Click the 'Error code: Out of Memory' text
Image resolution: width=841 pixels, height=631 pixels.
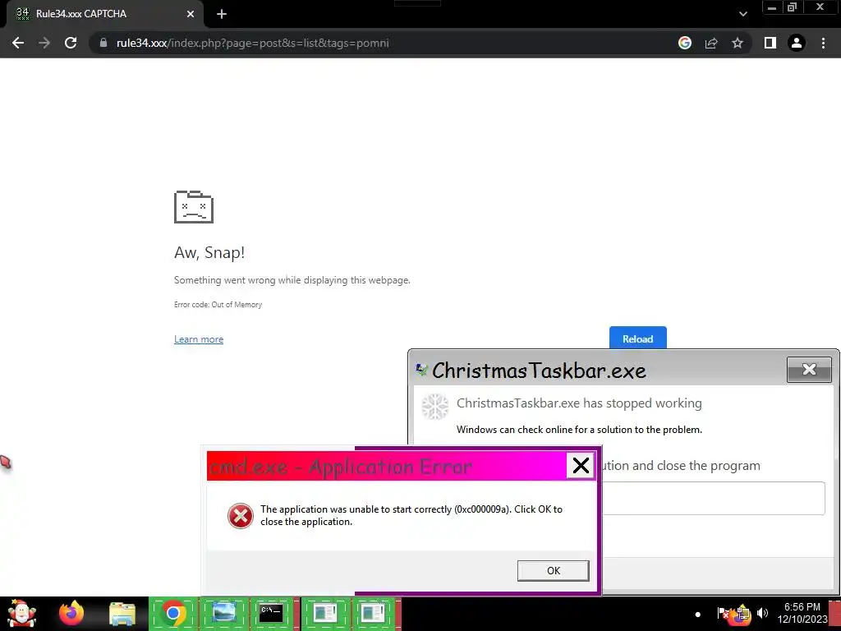pyautogui.click(x=218, y=304)
